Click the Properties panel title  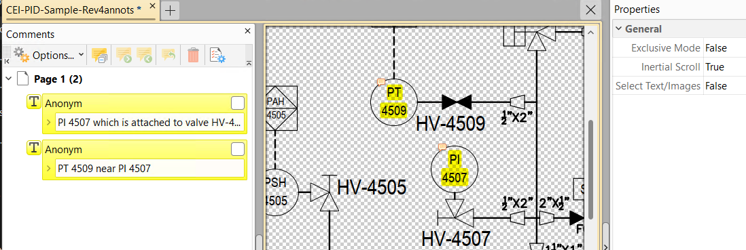tap(637, 9)
